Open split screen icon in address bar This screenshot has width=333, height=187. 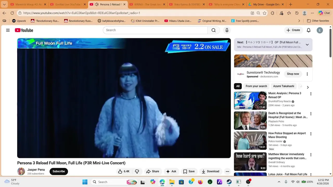(x=252, y=13)
